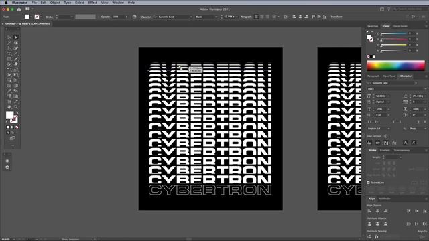Toggle Small Caps in Character panel

point(376,122)
